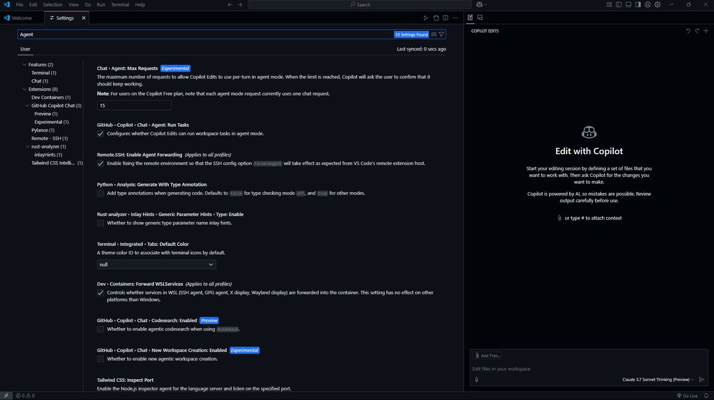Screen dimensions: 714x400
Task: Select Preview (1) under GitHub Copilot Chat
Action: 46,114
